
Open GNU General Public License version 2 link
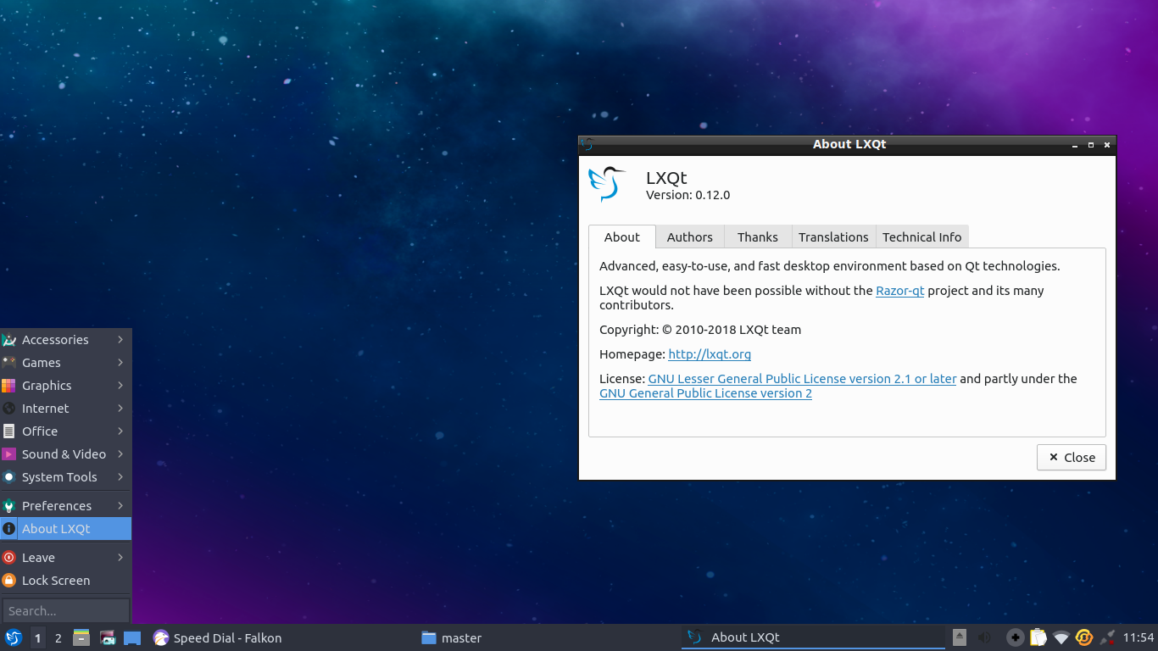click(x=705, y=393)
